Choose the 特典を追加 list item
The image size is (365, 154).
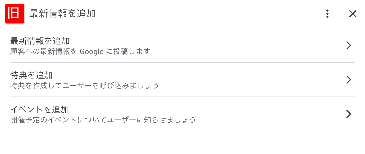click(182, 80)
